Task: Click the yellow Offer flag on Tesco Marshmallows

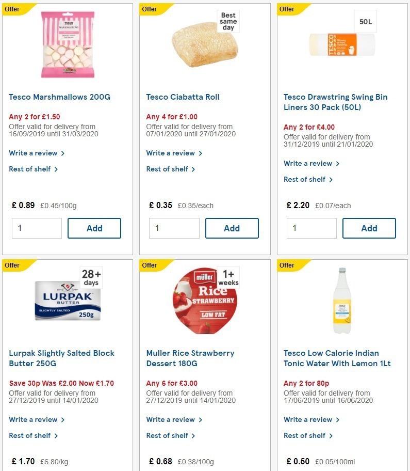Action: pos(14,9)
